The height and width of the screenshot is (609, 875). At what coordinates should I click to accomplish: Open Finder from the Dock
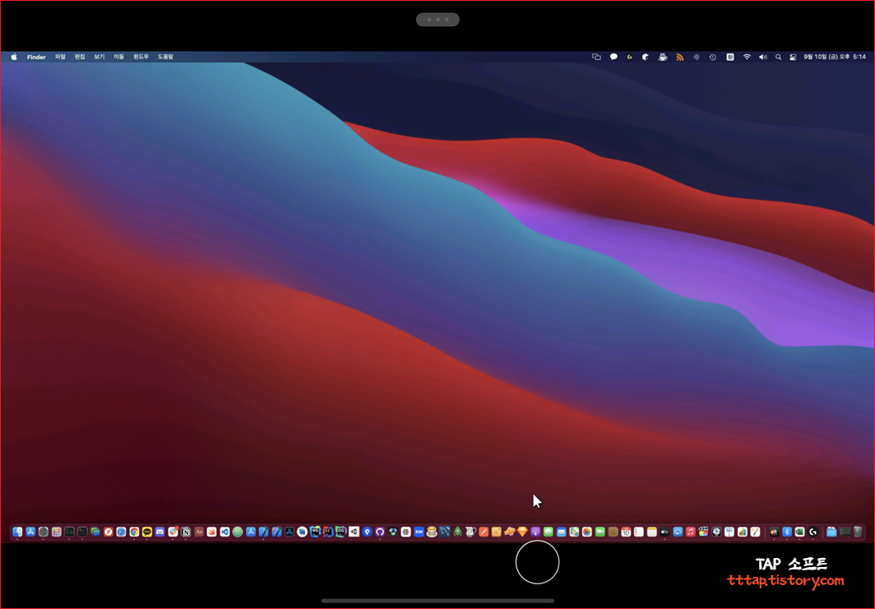(x=17, y=532)
